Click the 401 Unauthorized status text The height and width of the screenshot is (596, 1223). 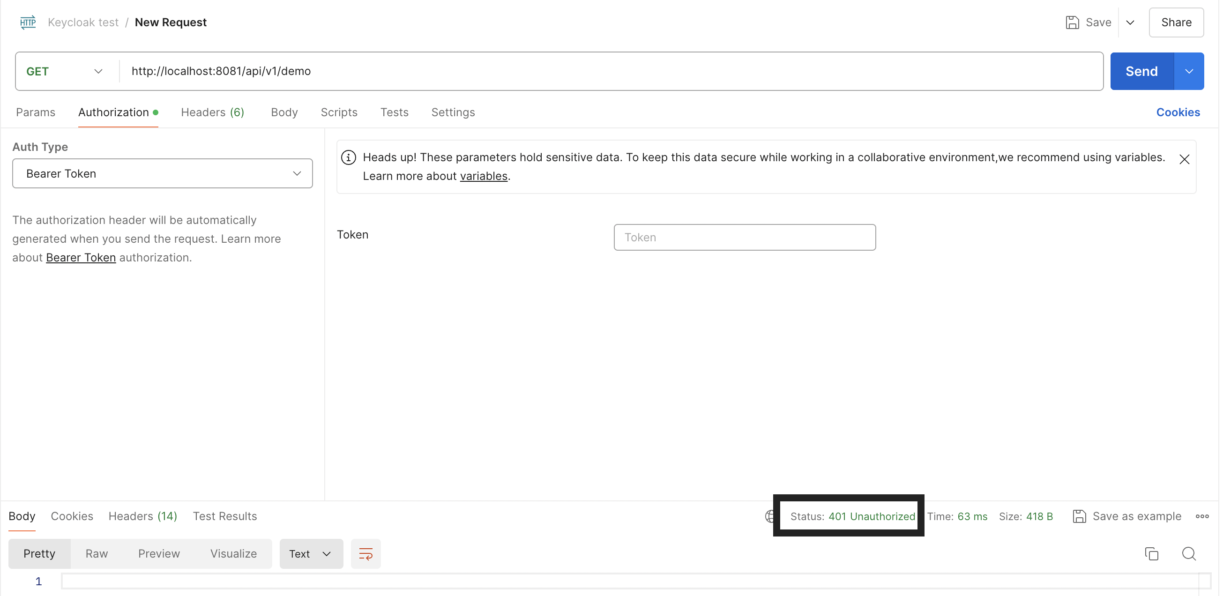click(872, 517)
